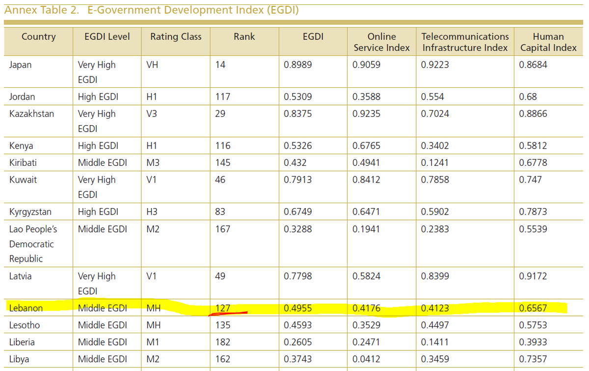The width and height of the screenshot is (589, 371).
Task: Click Kazakhstan's rating class 'V3'
Action: coord(152,114)
